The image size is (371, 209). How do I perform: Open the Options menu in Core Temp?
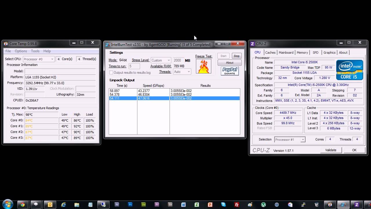click(21, 51)
